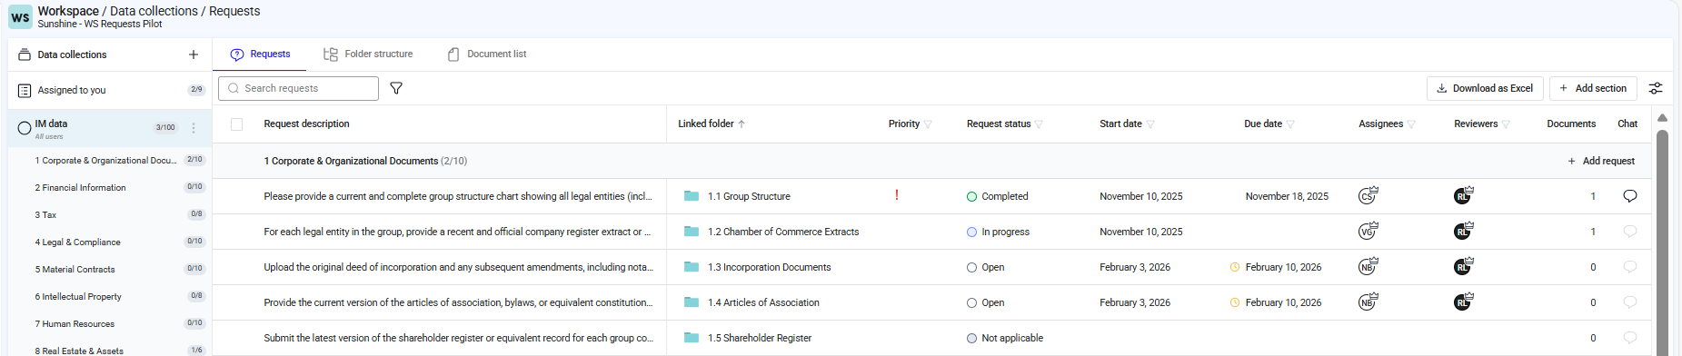This screenshot has width=1682, height=356.
Task: Add a new data collection with plus icon
Action: point(194,54)
